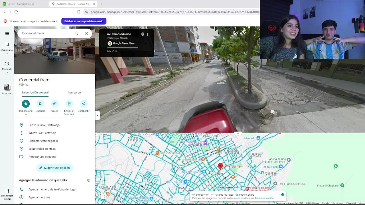Screen dimensions: 365x205
Task: Click Condiciones footer link
Action: (x=338, y=203)
